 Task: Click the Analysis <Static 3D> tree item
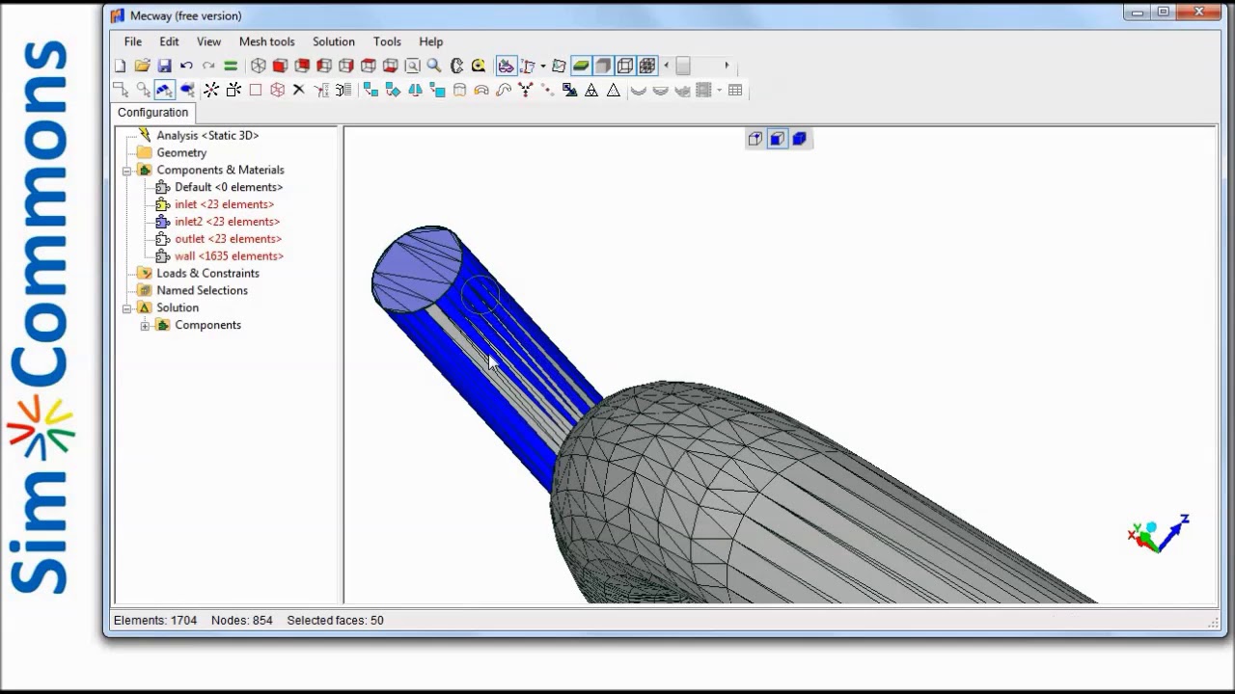pos(207,136)
